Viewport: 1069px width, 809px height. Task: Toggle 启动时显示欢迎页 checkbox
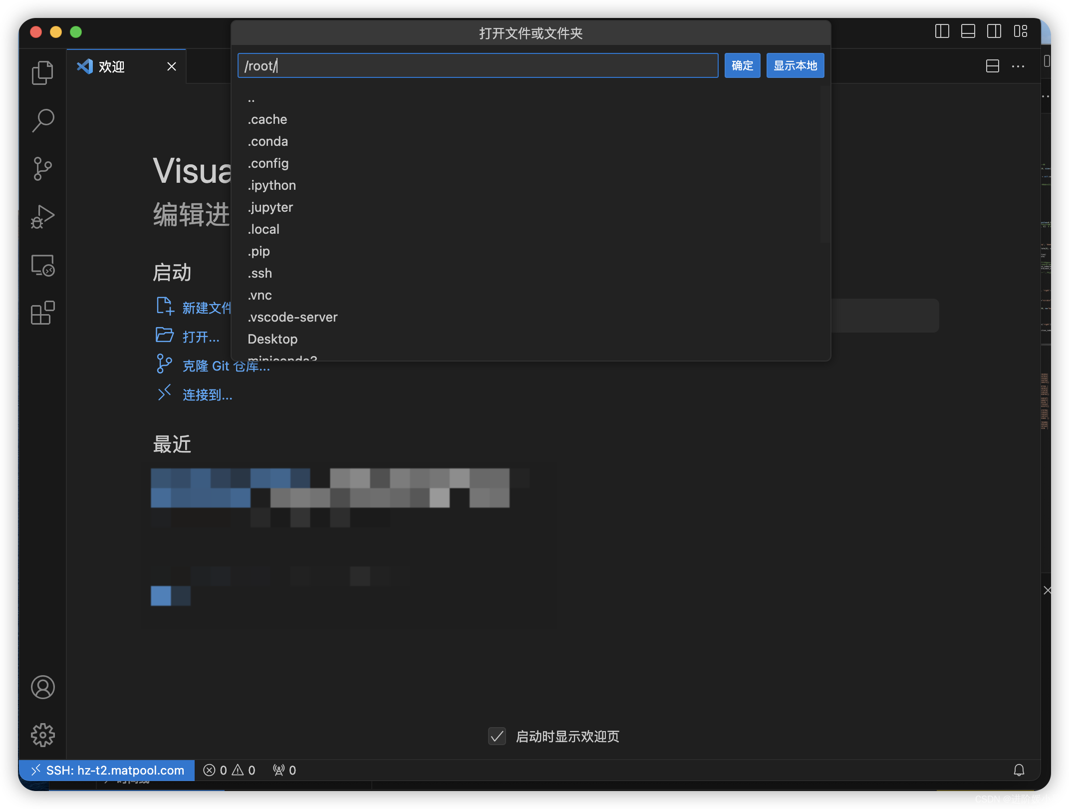pyautogui.click(x=497, y=736)
